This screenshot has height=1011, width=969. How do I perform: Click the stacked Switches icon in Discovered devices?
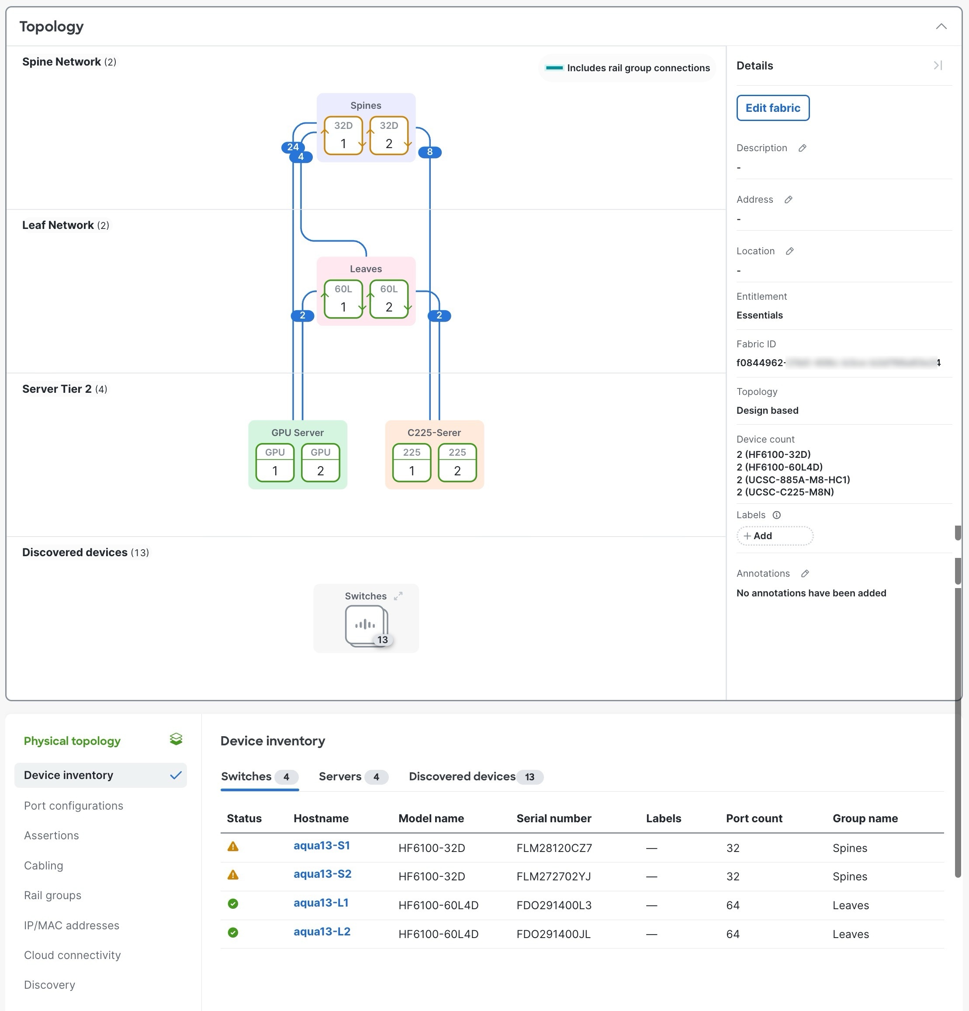point(366,625)
